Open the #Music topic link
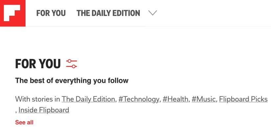 click(x=204, y=99)
